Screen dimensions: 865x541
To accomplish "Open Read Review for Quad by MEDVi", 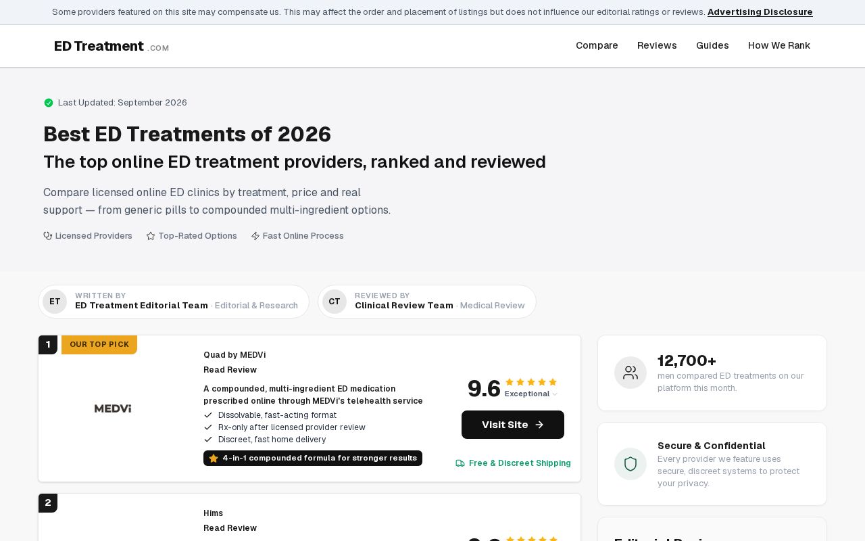I will [x=230, y=370].
